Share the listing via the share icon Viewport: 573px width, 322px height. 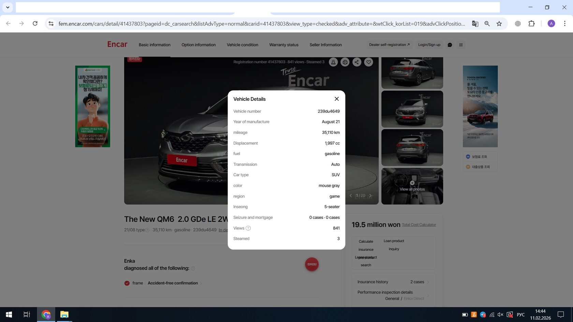tap(357, 62)
